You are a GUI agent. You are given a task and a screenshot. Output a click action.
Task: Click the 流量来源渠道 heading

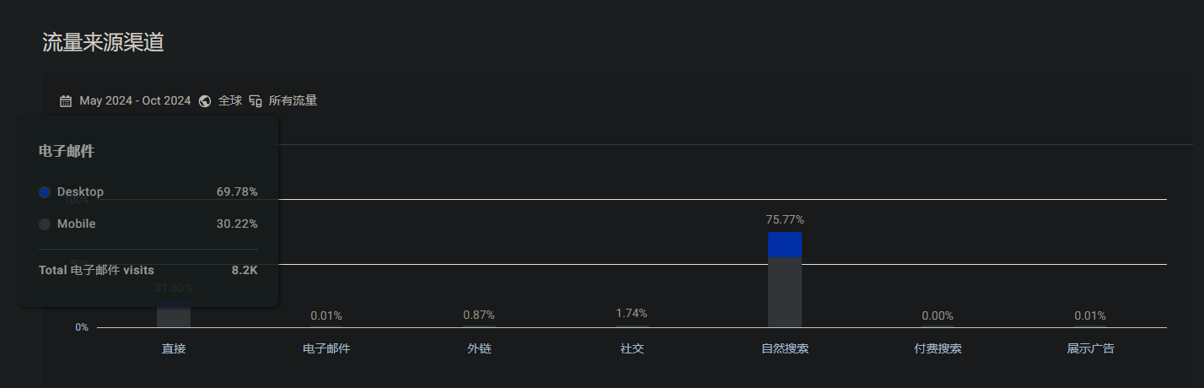click(x=103, y=43)
